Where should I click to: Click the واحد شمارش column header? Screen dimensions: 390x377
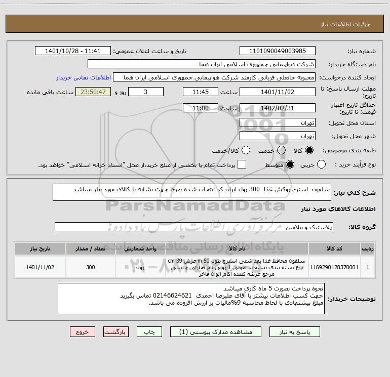click(x=140, y=248)
